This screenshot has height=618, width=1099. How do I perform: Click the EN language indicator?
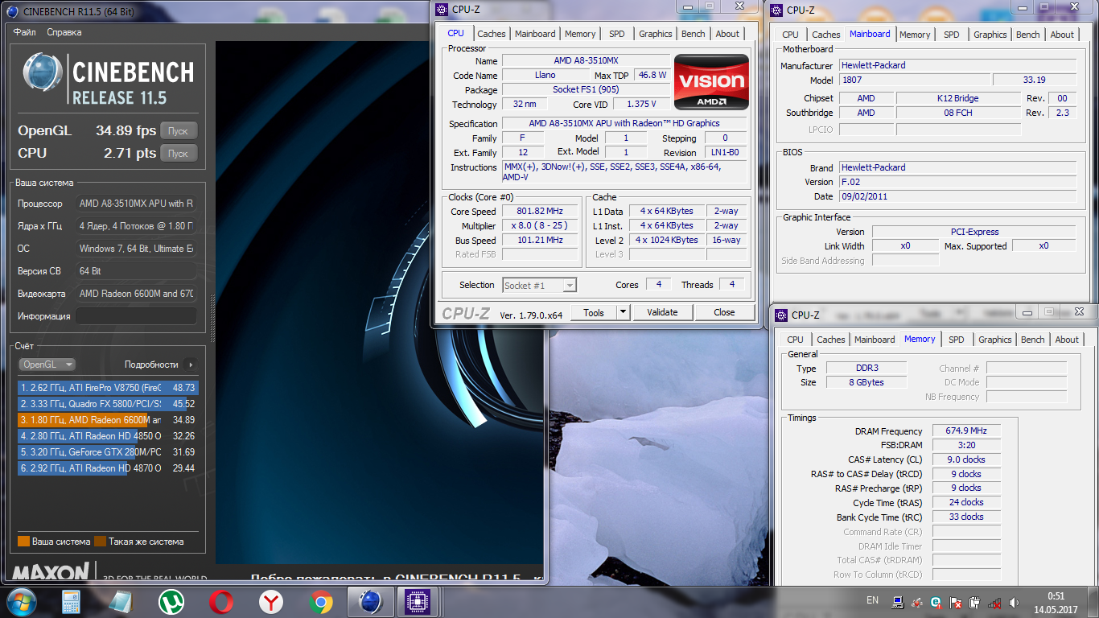(872, 600)
